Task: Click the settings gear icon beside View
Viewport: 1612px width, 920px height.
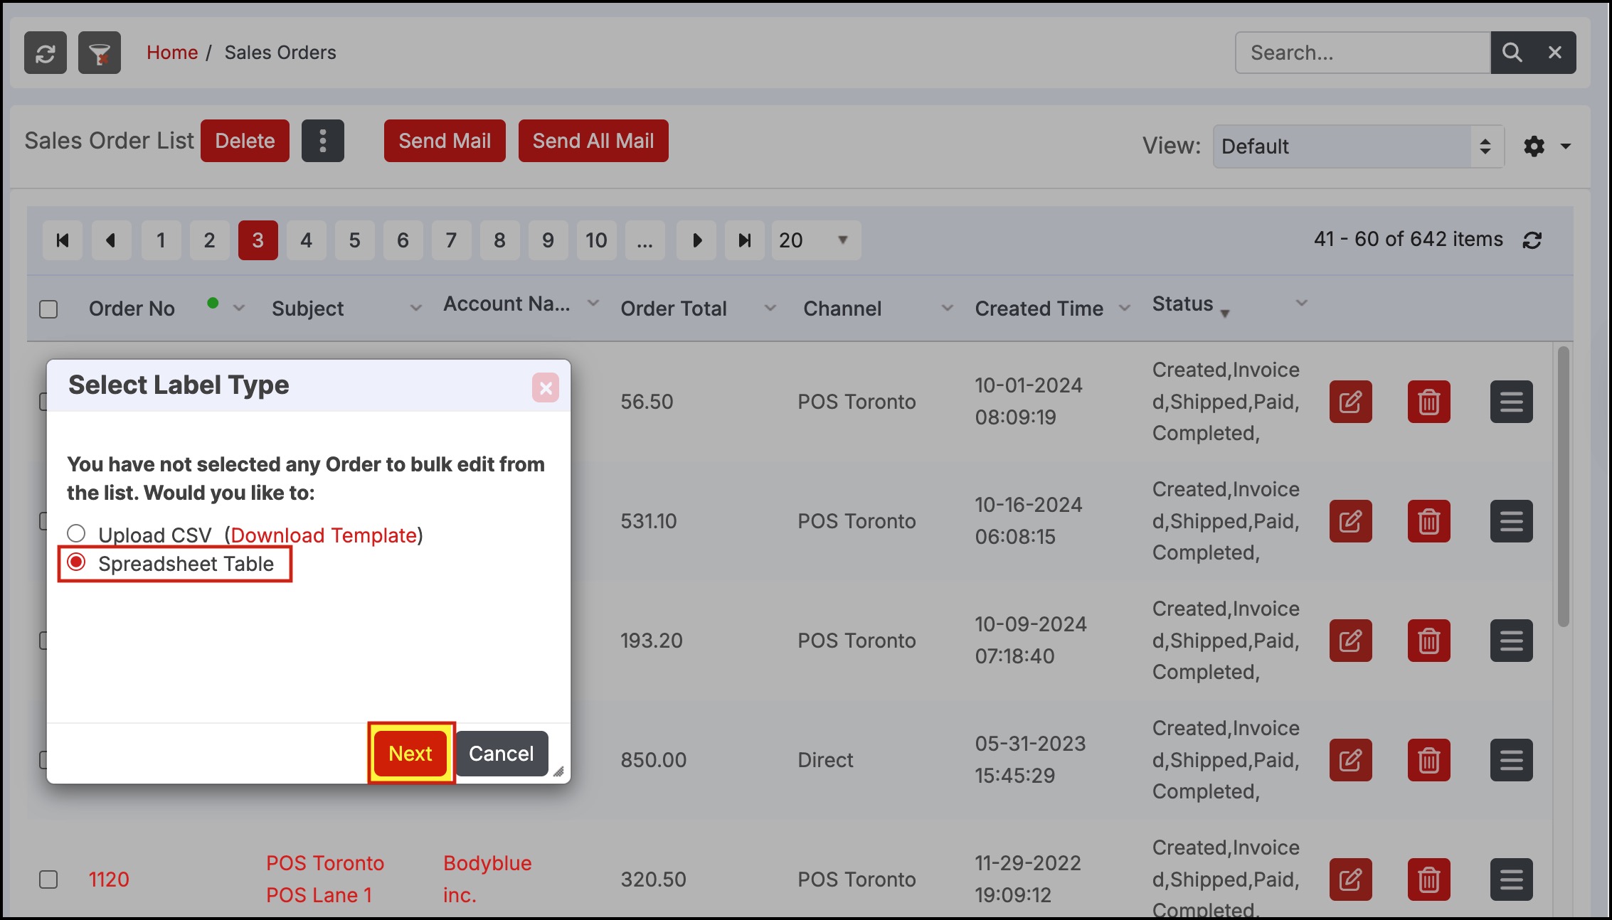Action: pyautogui.click(x=1534, y=146)
